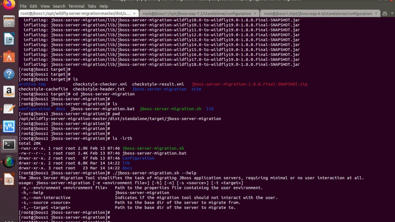This screenshot has height=222, width=395.
Task: Click the red jboss-server-migration-1.8.0.Final-SNAPSHOT.zip filename
Action: (x=249, y=84)
